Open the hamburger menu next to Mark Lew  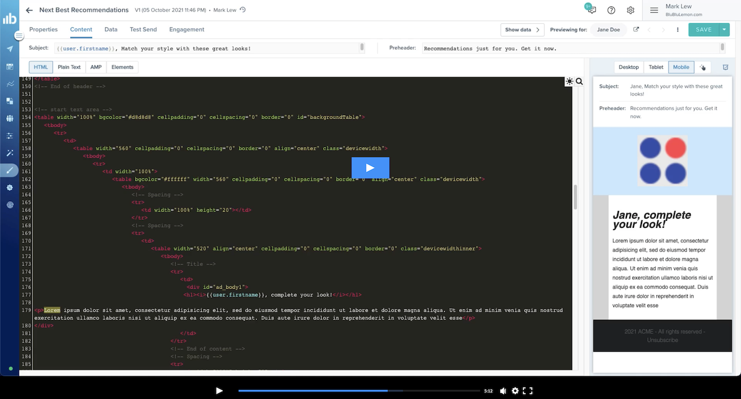click(x=654, y=10)
